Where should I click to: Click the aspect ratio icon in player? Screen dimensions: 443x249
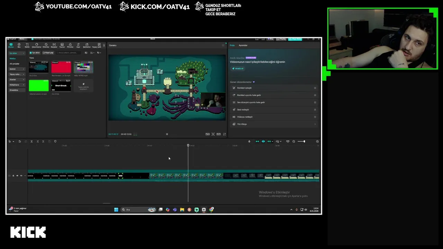pos(219,134)
